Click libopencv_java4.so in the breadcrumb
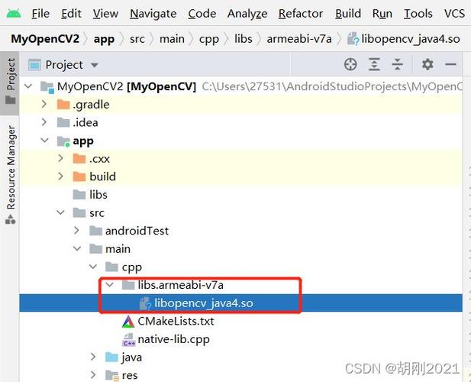471x382 pixels. [403, 39]
